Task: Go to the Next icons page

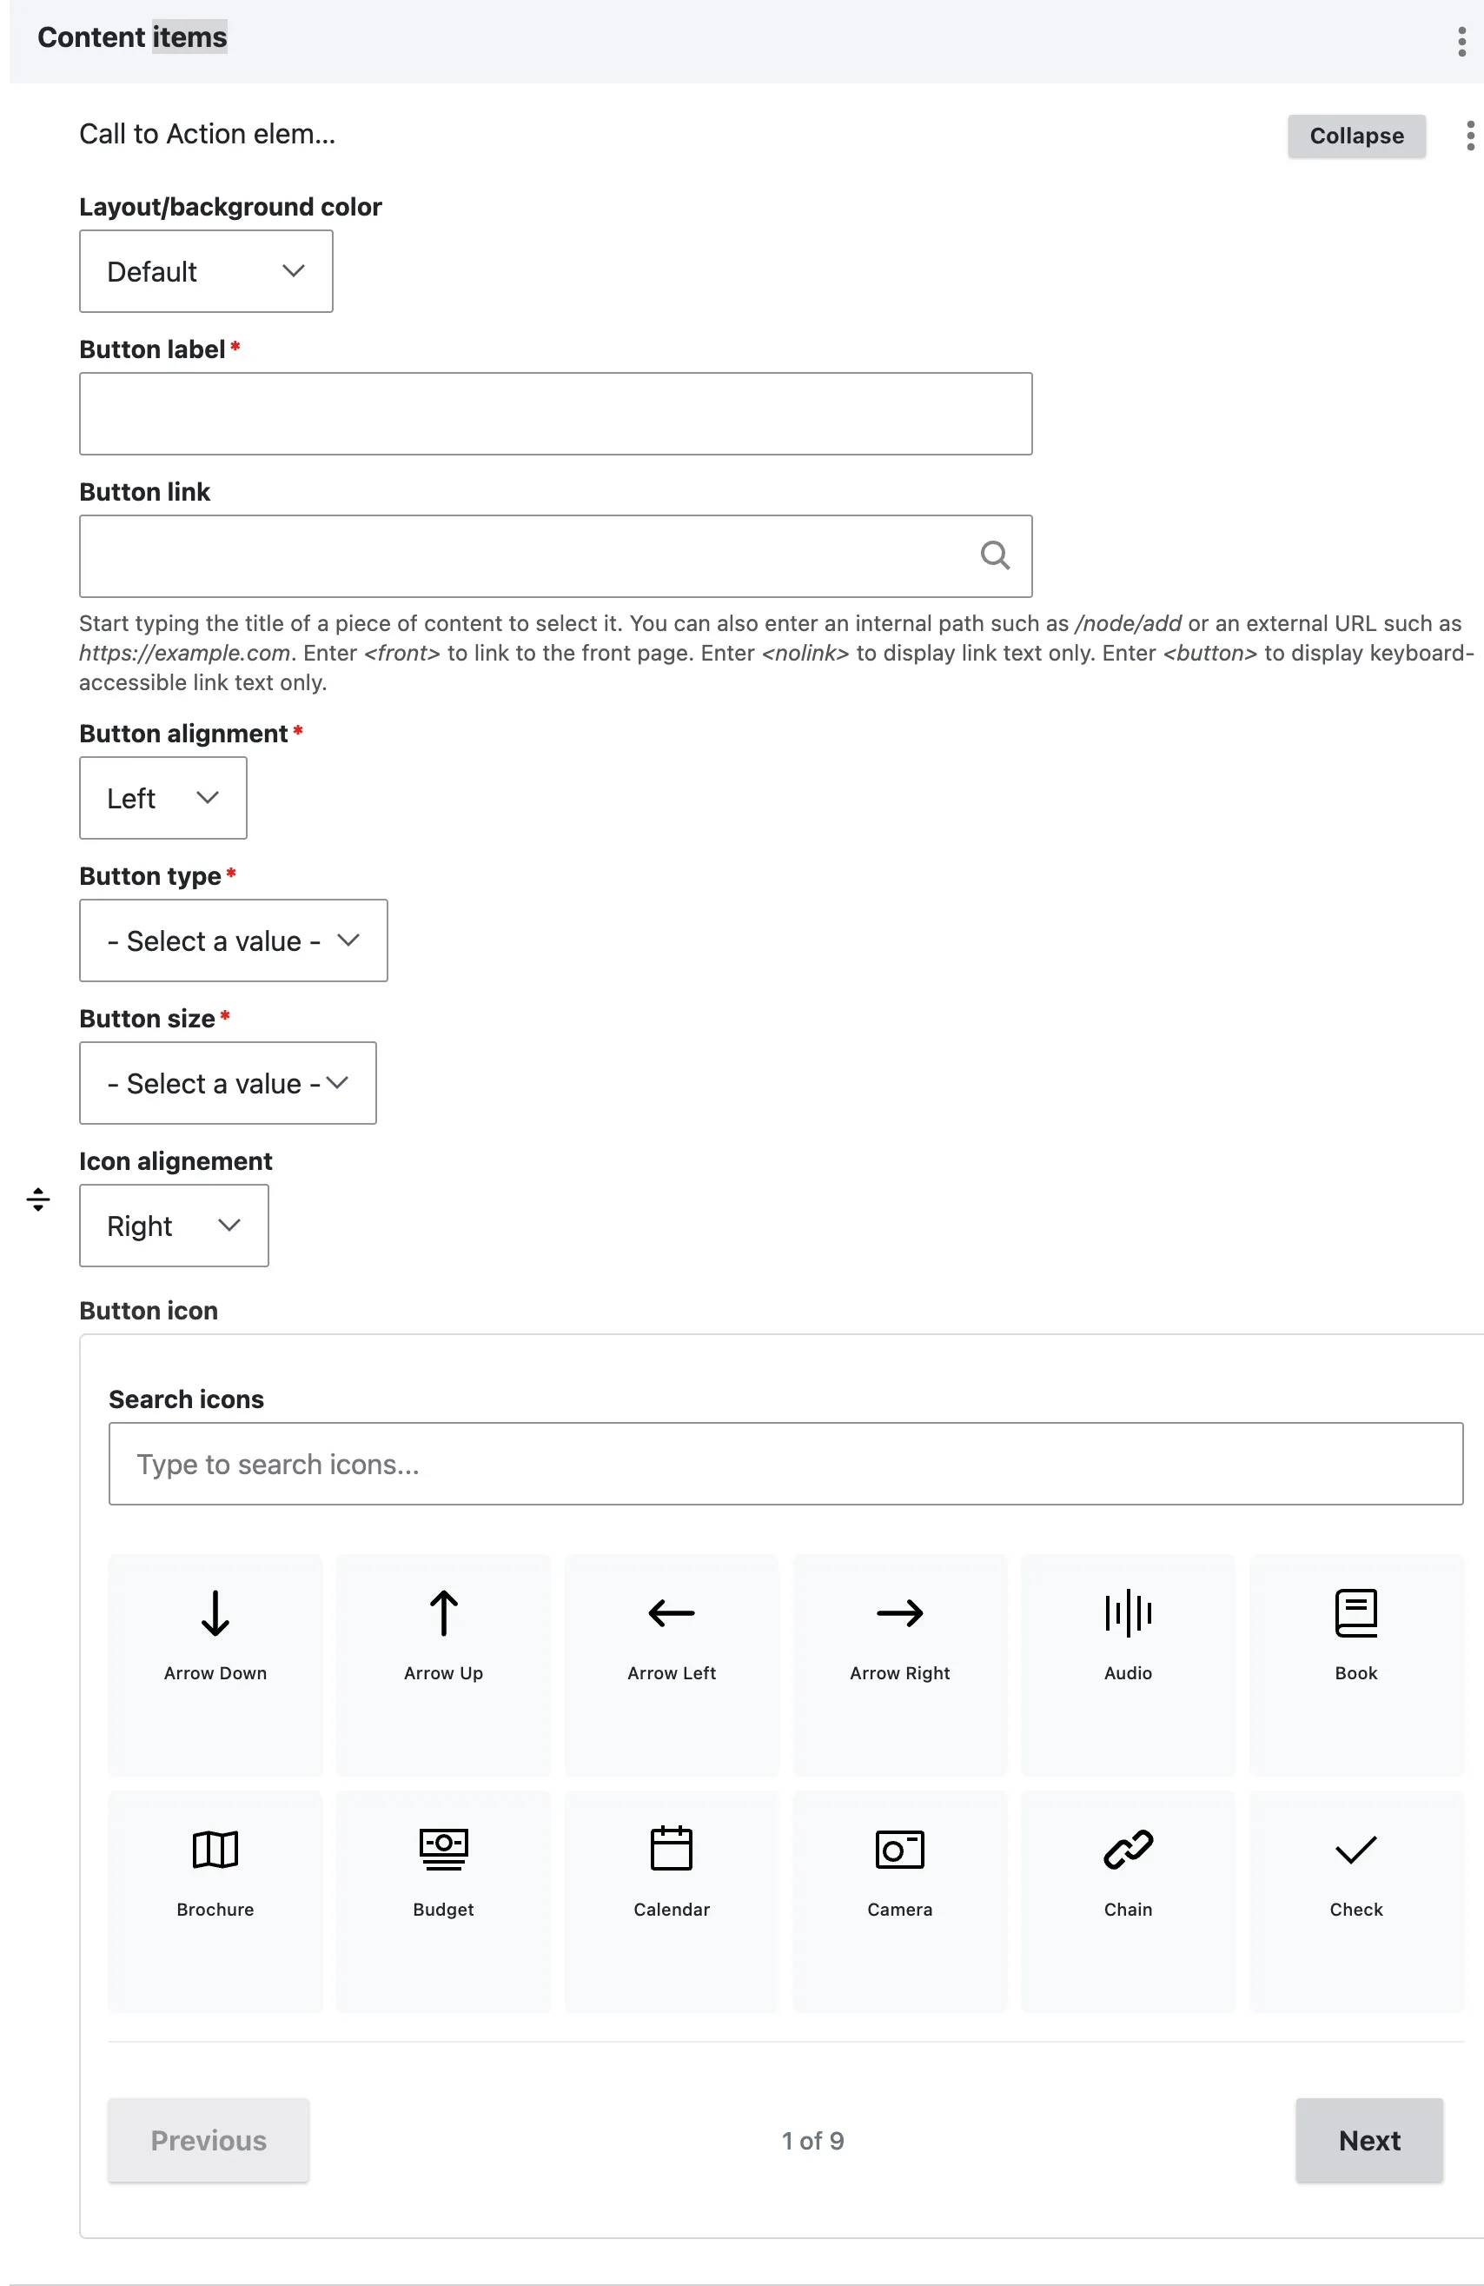Action: coord(1368,2140)
